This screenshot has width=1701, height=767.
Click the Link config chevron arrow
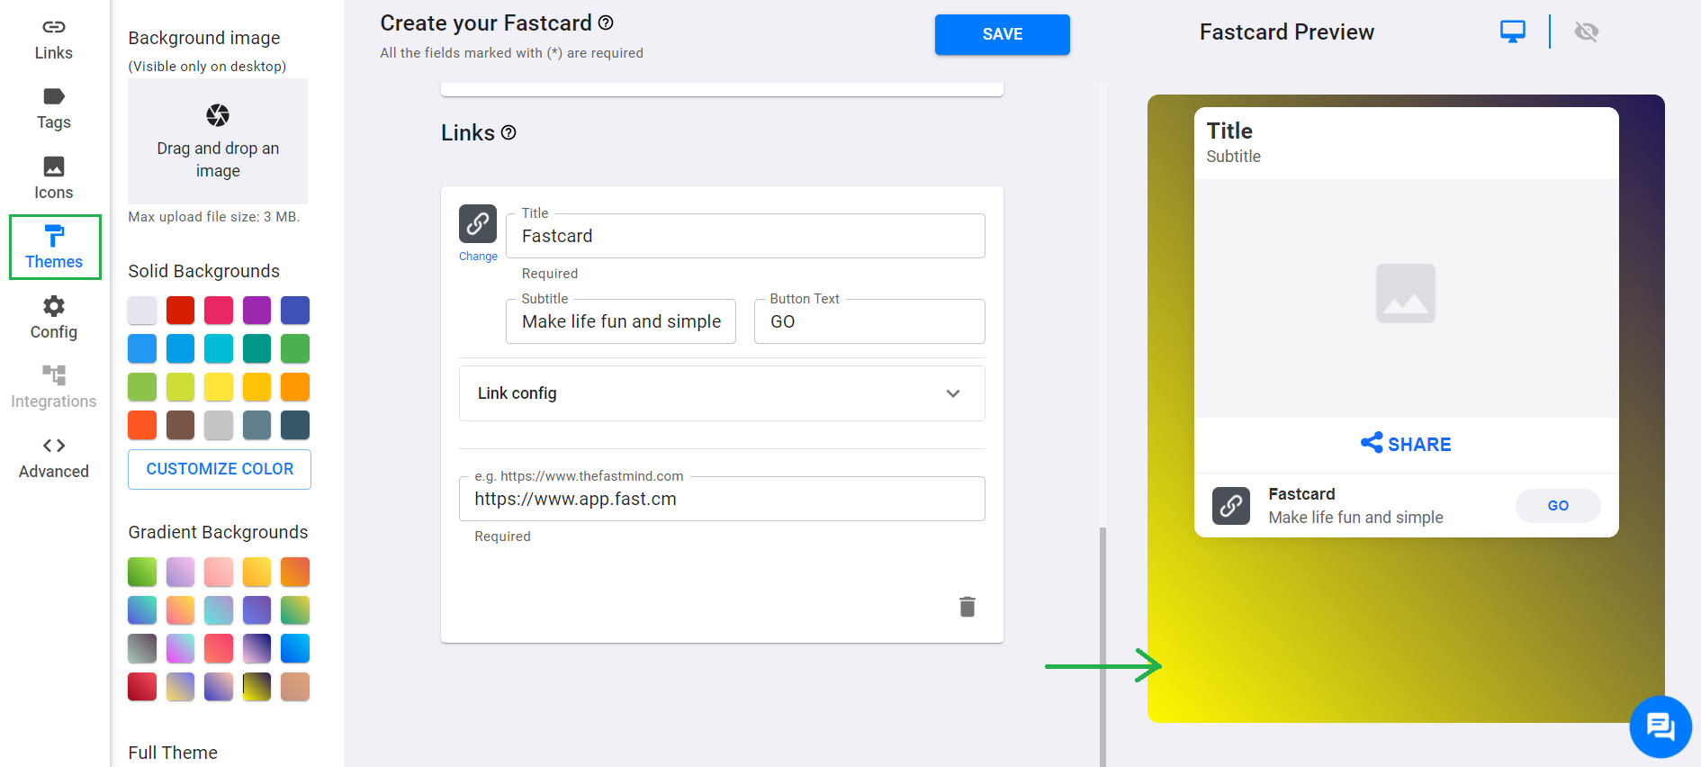[953, 393]
